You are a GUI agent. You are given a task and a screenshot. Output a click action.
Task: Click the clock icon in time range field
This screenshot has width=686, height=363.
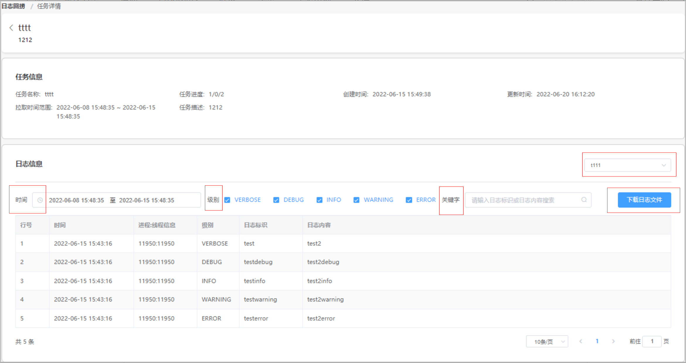click(40, 200)
